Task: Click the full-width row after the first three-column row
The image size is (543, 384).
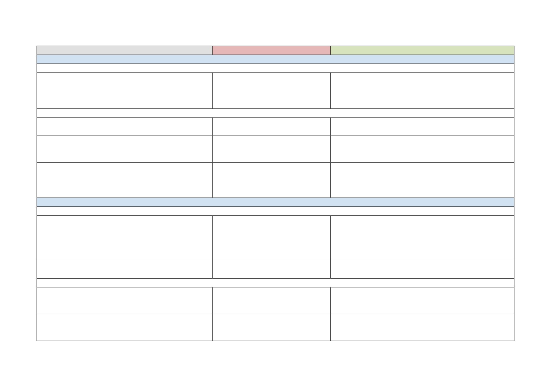Action: [275, 113]
